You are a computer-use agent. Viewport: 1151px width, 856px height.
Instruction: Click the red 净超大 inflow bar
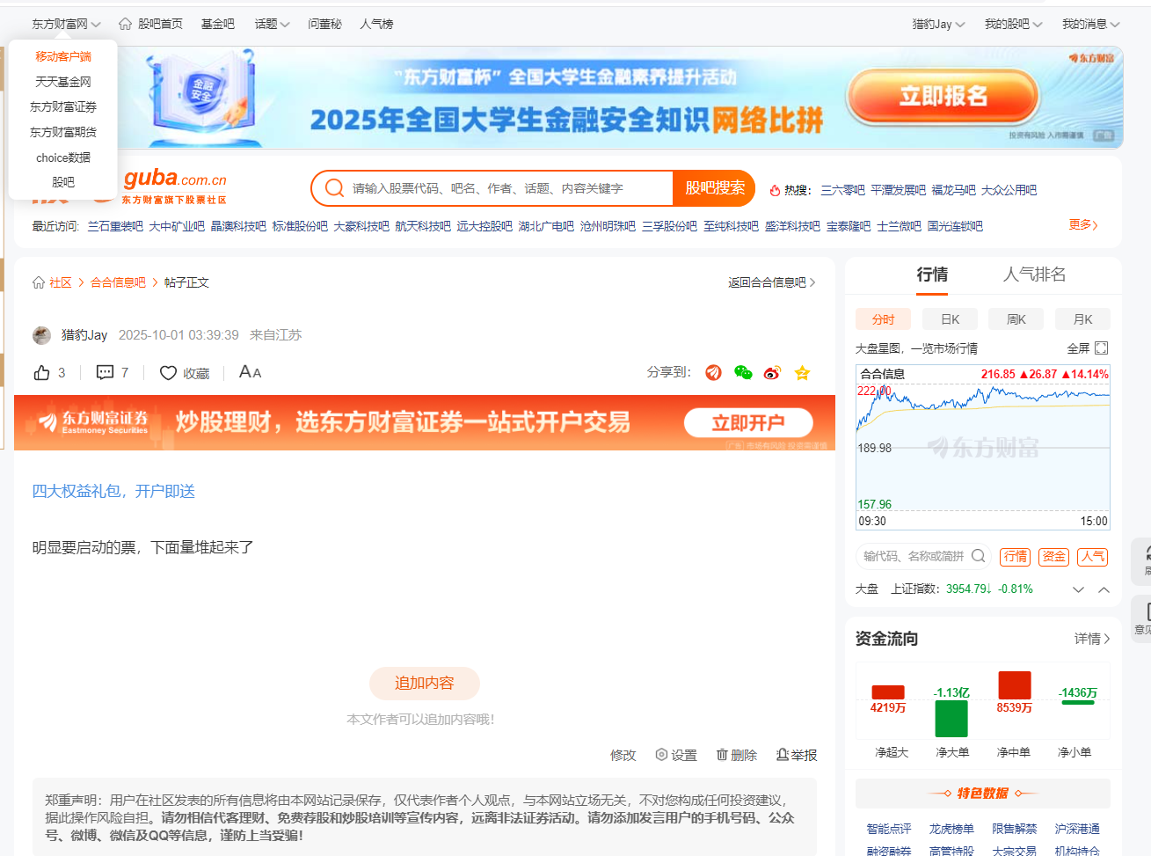pos(888,692)
